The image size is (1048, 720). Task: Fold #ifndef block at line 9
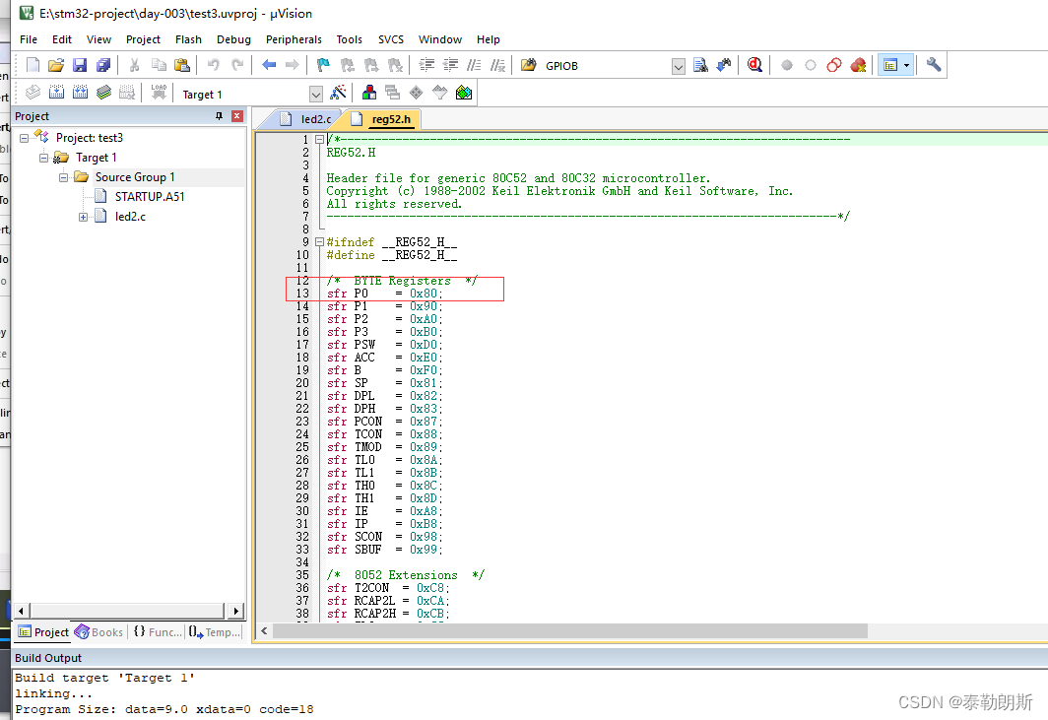tap(319, 242)
